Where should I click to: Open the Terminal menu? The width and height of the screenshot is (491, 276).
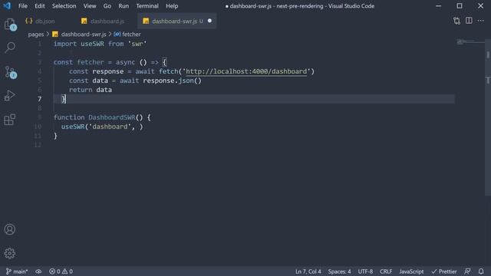pos(147,6)
